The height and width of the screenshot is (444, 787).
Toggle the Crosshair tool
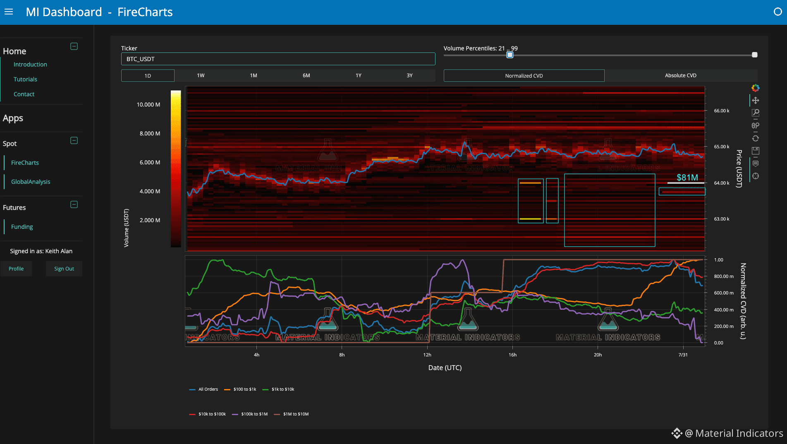(755, 176)
